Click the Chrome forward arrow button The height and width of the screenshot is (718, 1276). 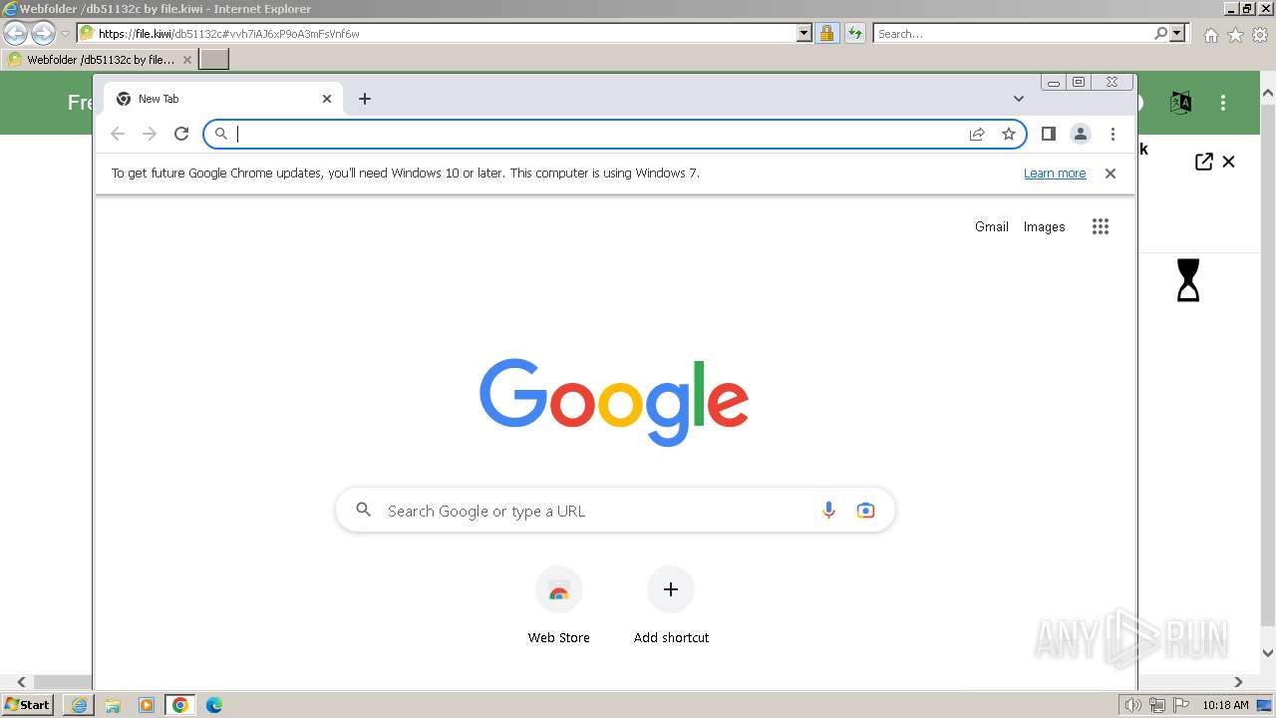[150, 134]
